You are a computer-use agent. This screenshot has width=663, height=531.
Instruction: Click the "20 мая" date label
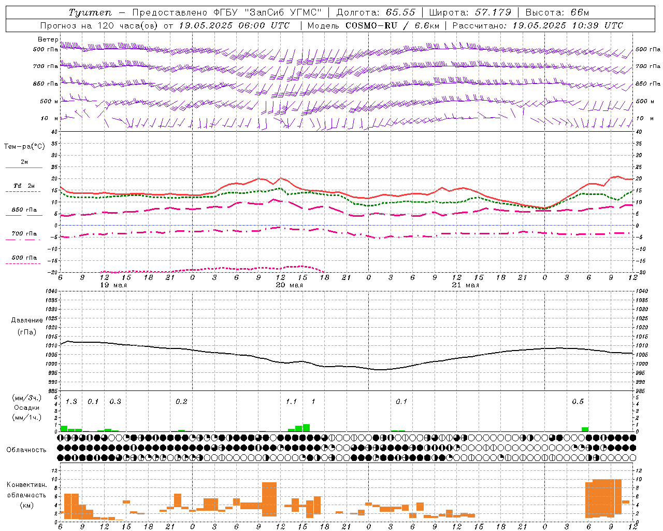(x=290, y=285)
